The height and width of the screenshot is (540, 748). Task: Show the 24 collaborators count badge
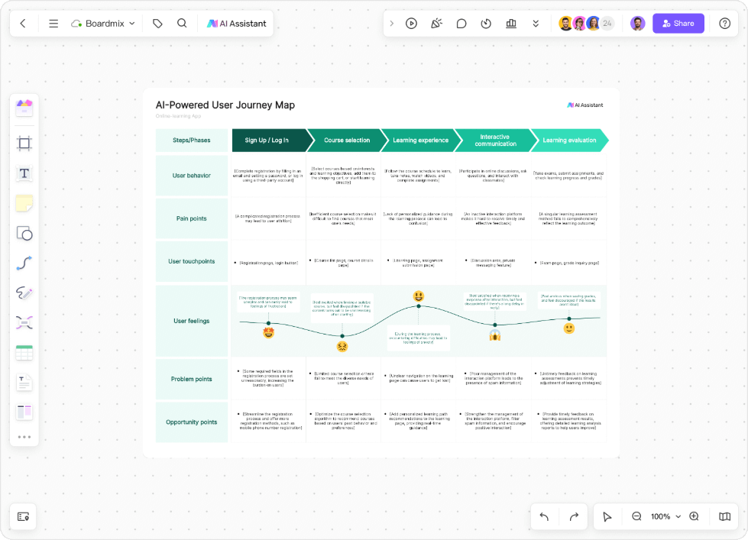pos(607,24)
